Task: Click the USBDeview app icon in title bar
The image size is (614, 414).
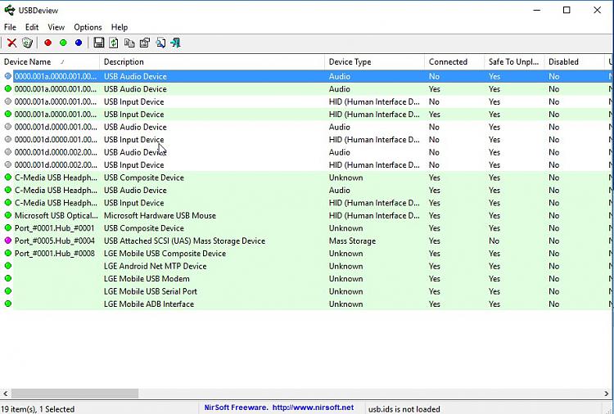Action: [x=9, y=10]
